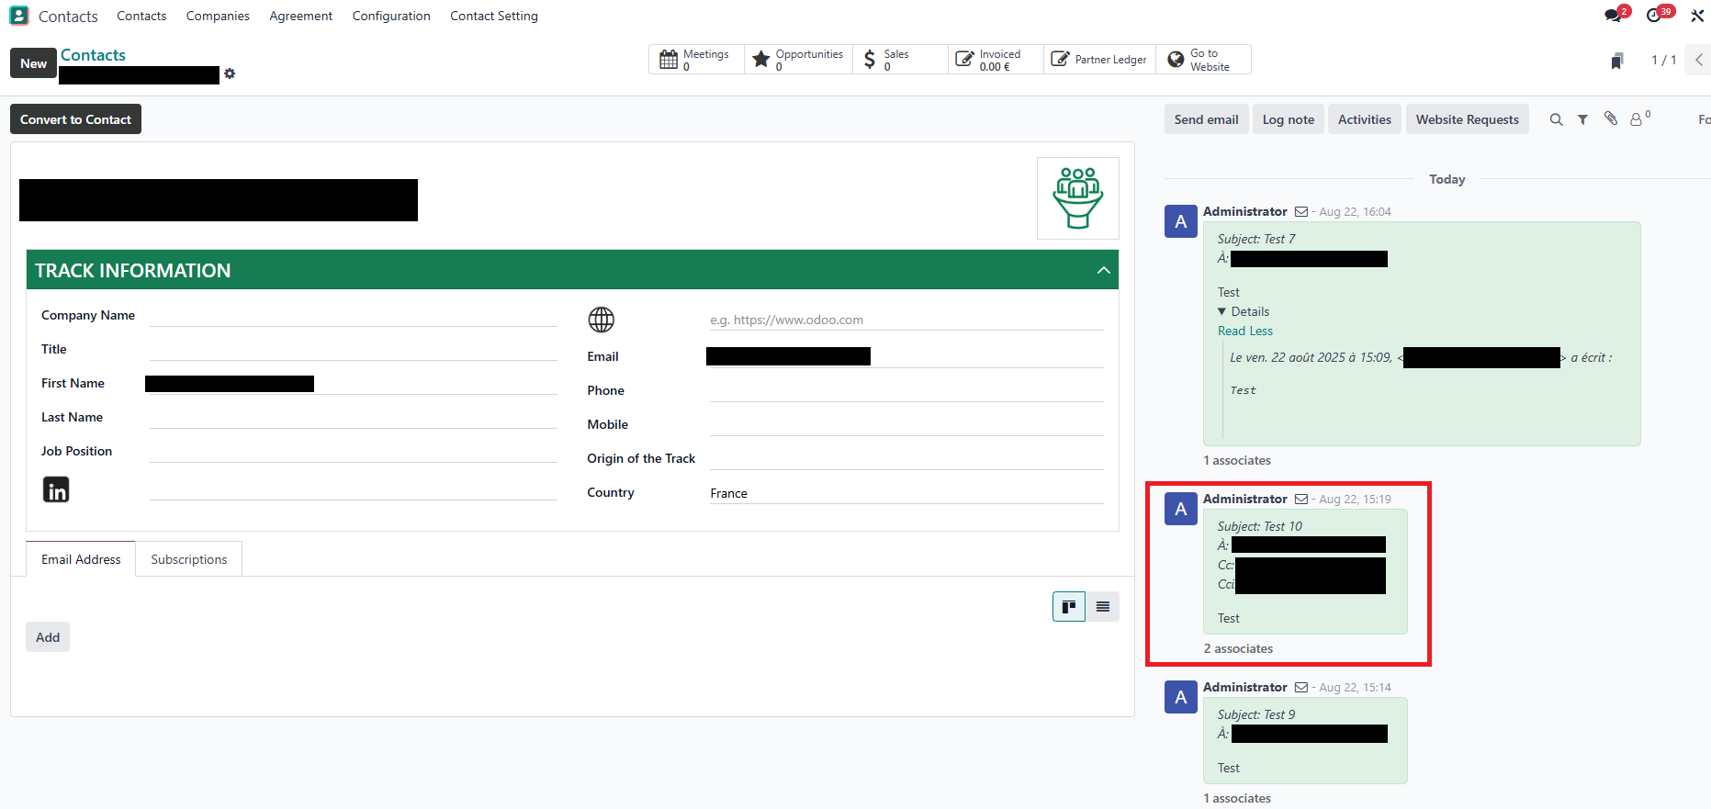Open the Configuration menu
Screen dimensions: 1711x809
(x=391, y=16)
